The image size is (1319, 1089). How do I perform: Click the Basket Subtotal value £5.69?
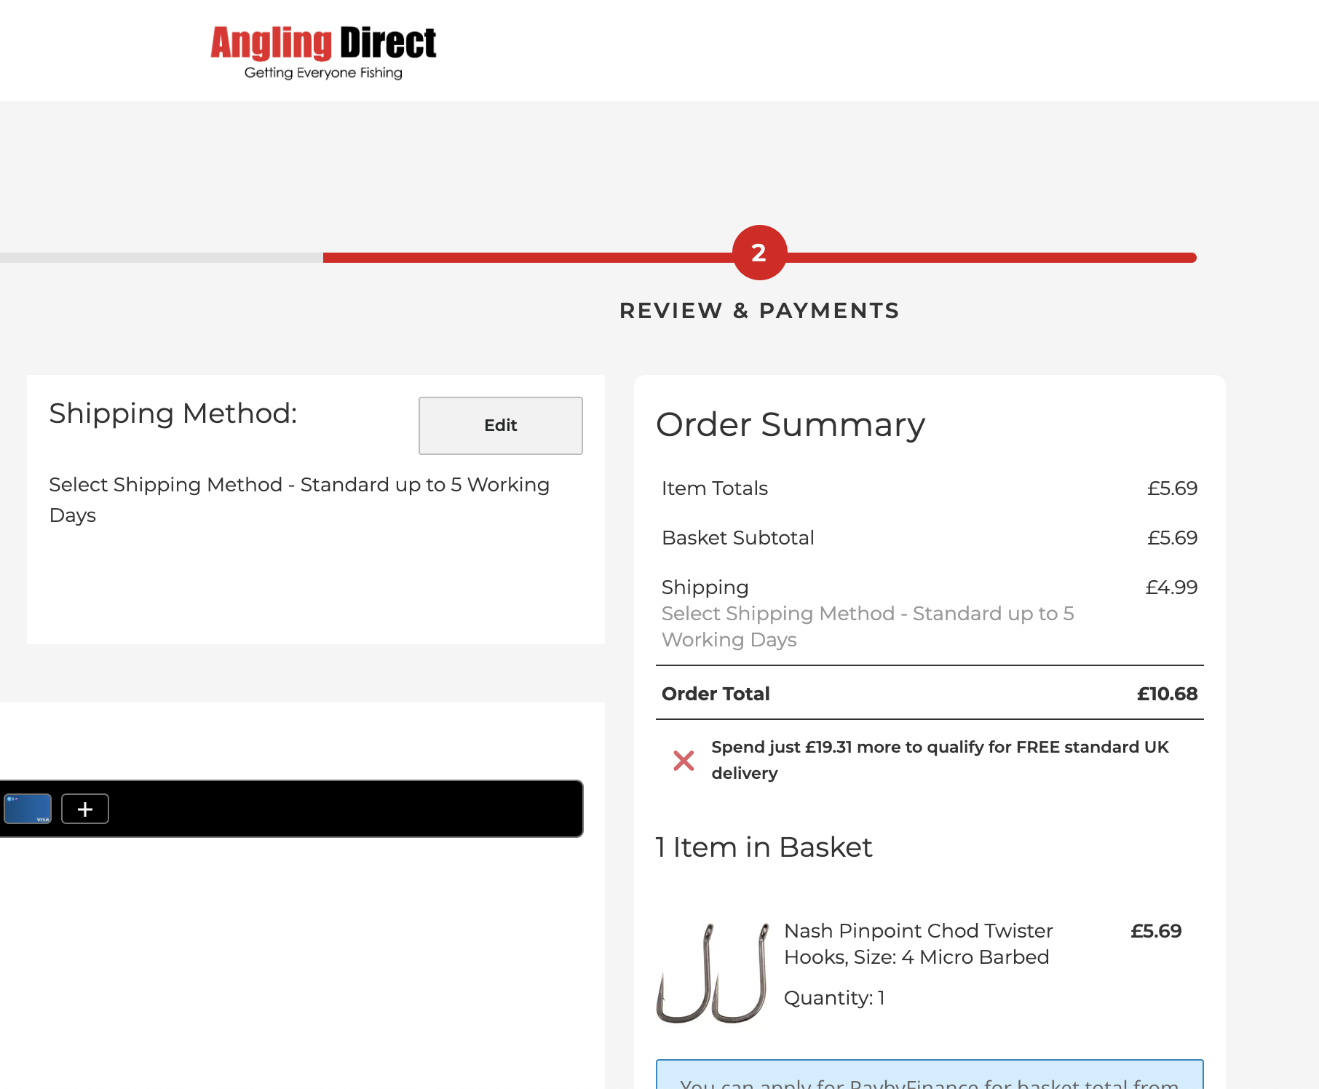[1172, 538]
